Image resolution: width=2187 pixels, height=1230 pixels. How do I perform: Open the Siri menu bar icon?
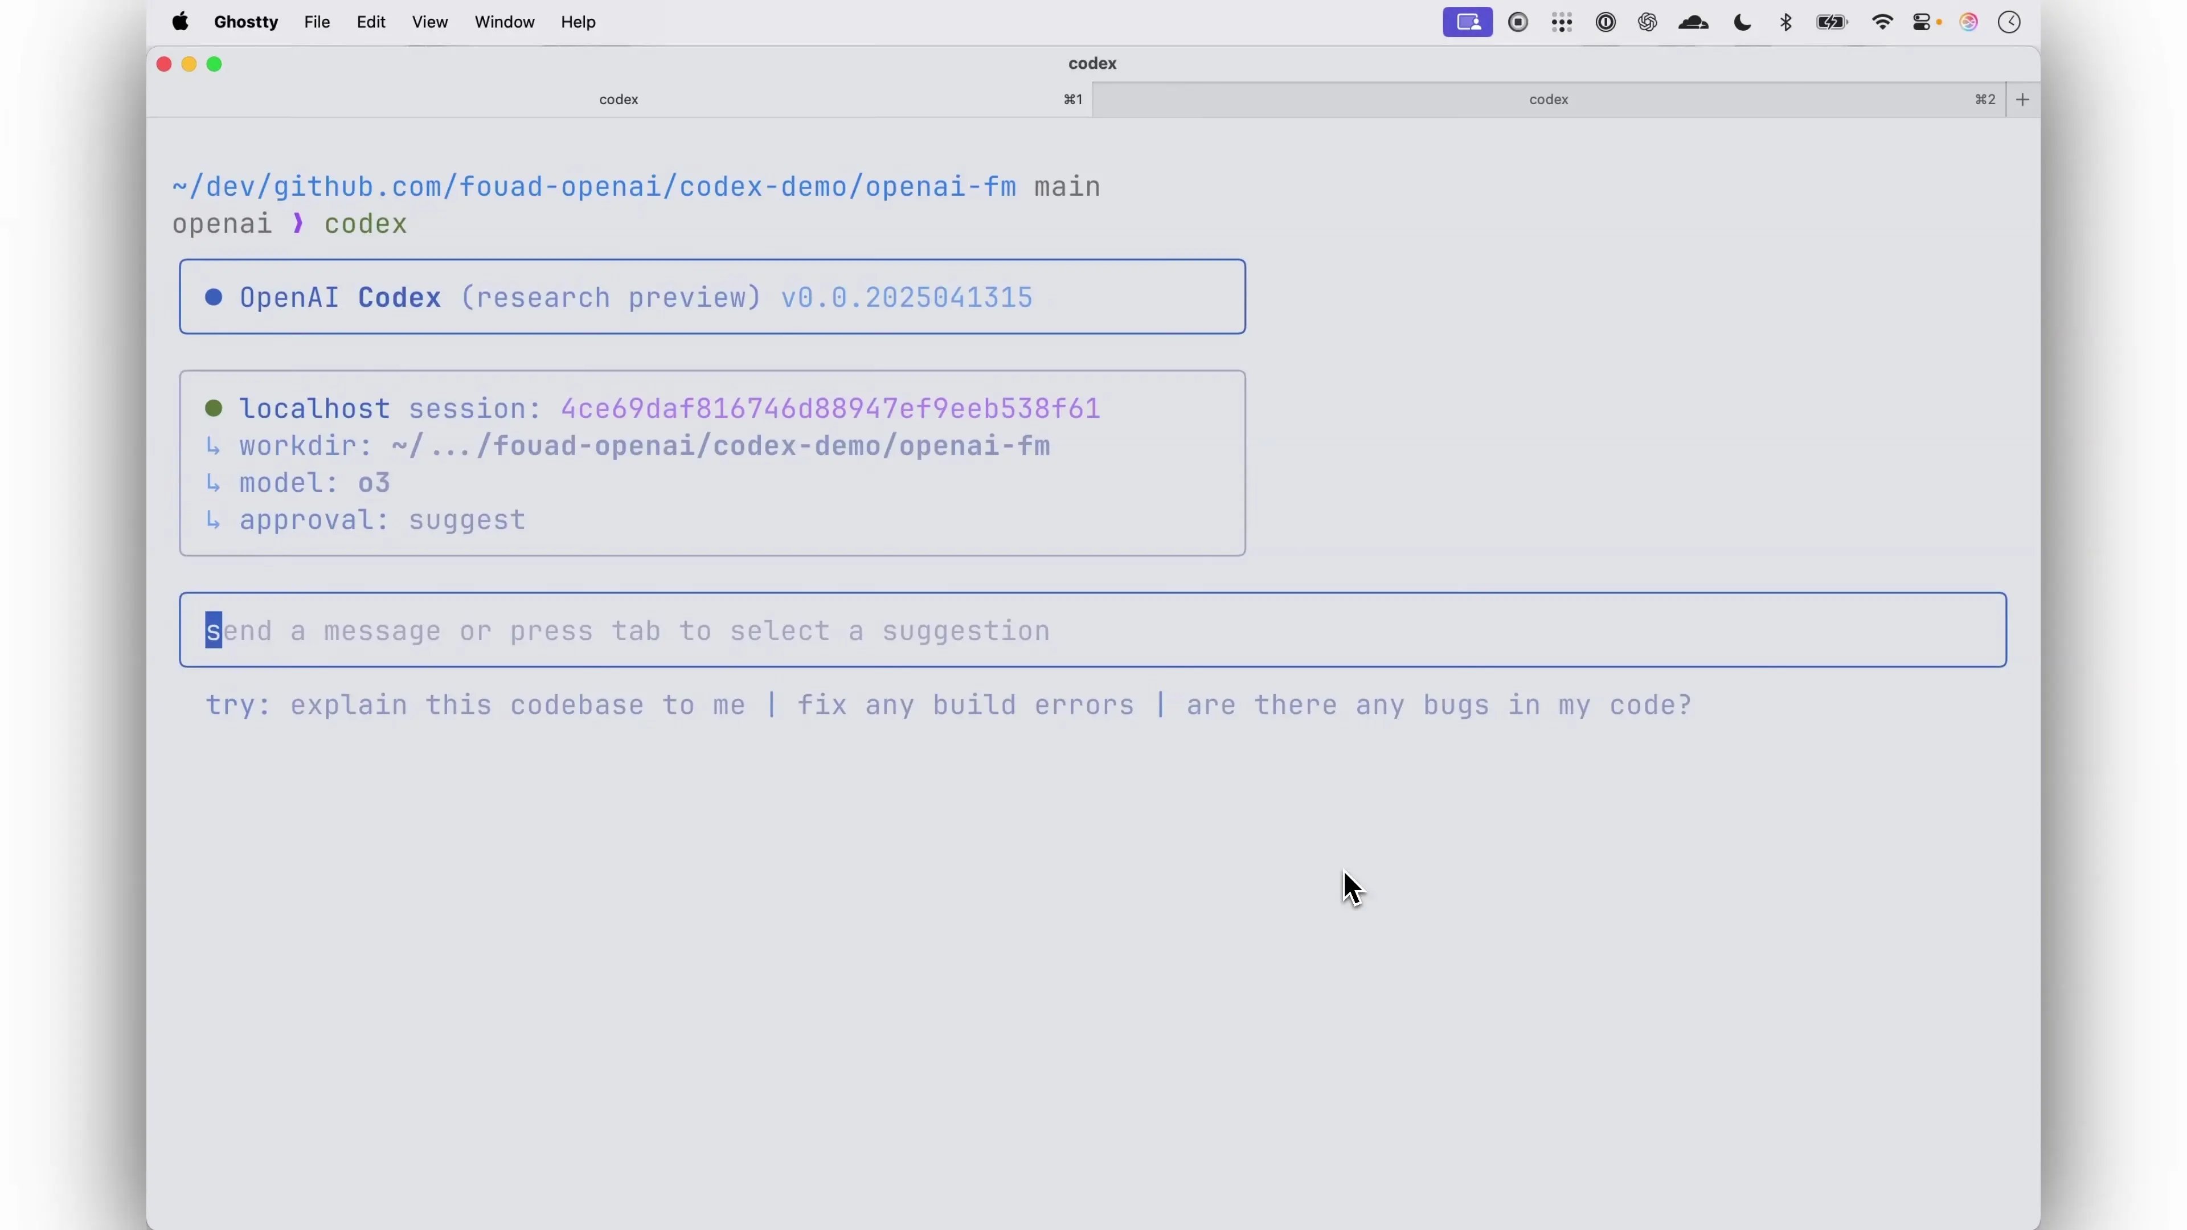(1969, 22)
